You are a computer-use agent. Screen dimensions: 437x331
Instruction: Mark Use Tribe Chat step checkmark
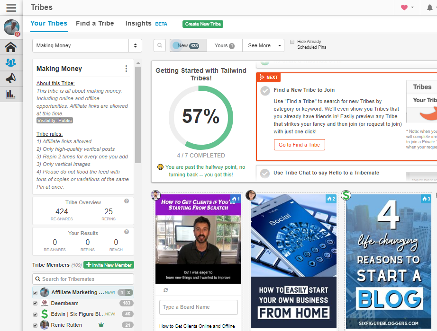pos(265,174)
